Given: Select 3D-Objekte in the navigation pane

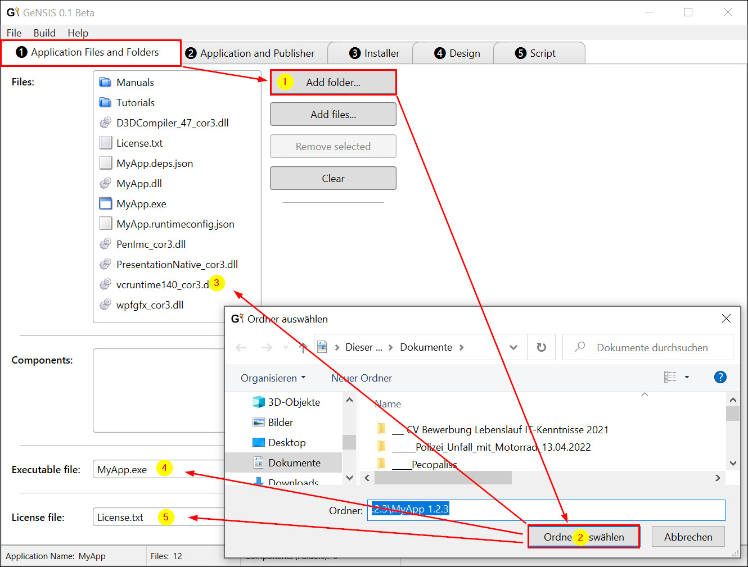Looking at the screenshot, I should click(x=294, y=402).
